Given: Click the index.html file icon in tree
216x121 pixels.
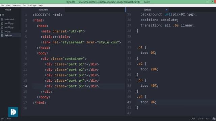Looking at the screenshot, I should [x=2, y=19].
